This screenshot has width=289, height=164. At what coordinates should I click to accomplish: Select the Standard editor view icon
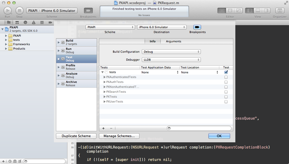(222, 11)
